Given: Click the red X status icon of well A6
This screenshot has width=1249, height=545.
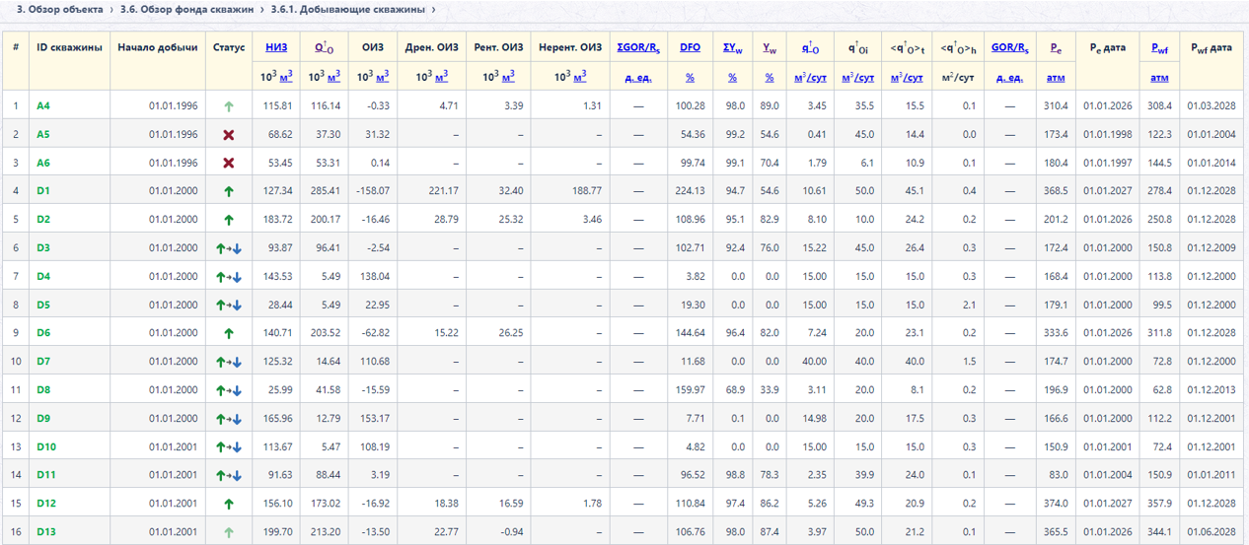Looking at the screenshot, I should coord(229,163).
